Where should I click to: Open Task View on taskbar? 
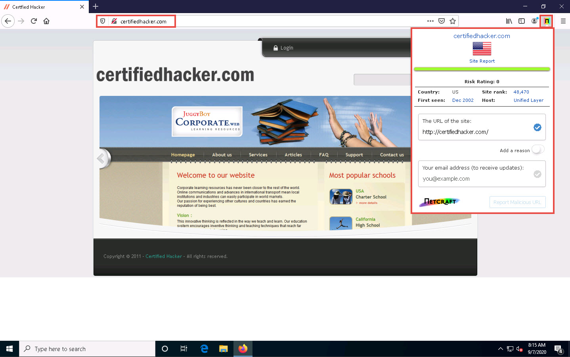[184, 349]
